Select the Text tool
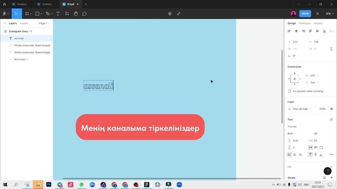The height and width of the screenshot is (189, 337). [x=58, y=14]
